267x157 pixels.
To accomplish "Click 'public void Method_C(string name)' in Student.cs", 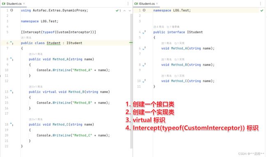I will click(61, 124).
